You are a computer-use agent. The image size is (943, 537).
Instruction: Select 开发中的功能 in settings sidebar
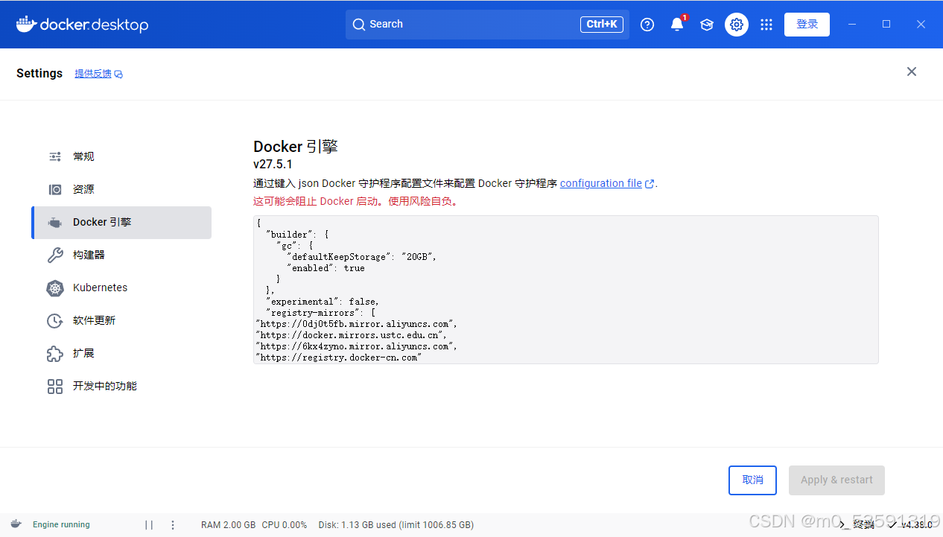tap(121, 386)
